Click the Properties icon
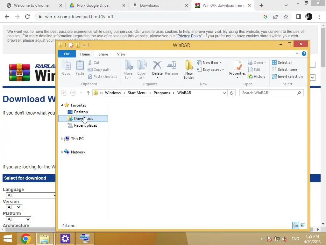 pyautogui.click(x=237, y=65)
